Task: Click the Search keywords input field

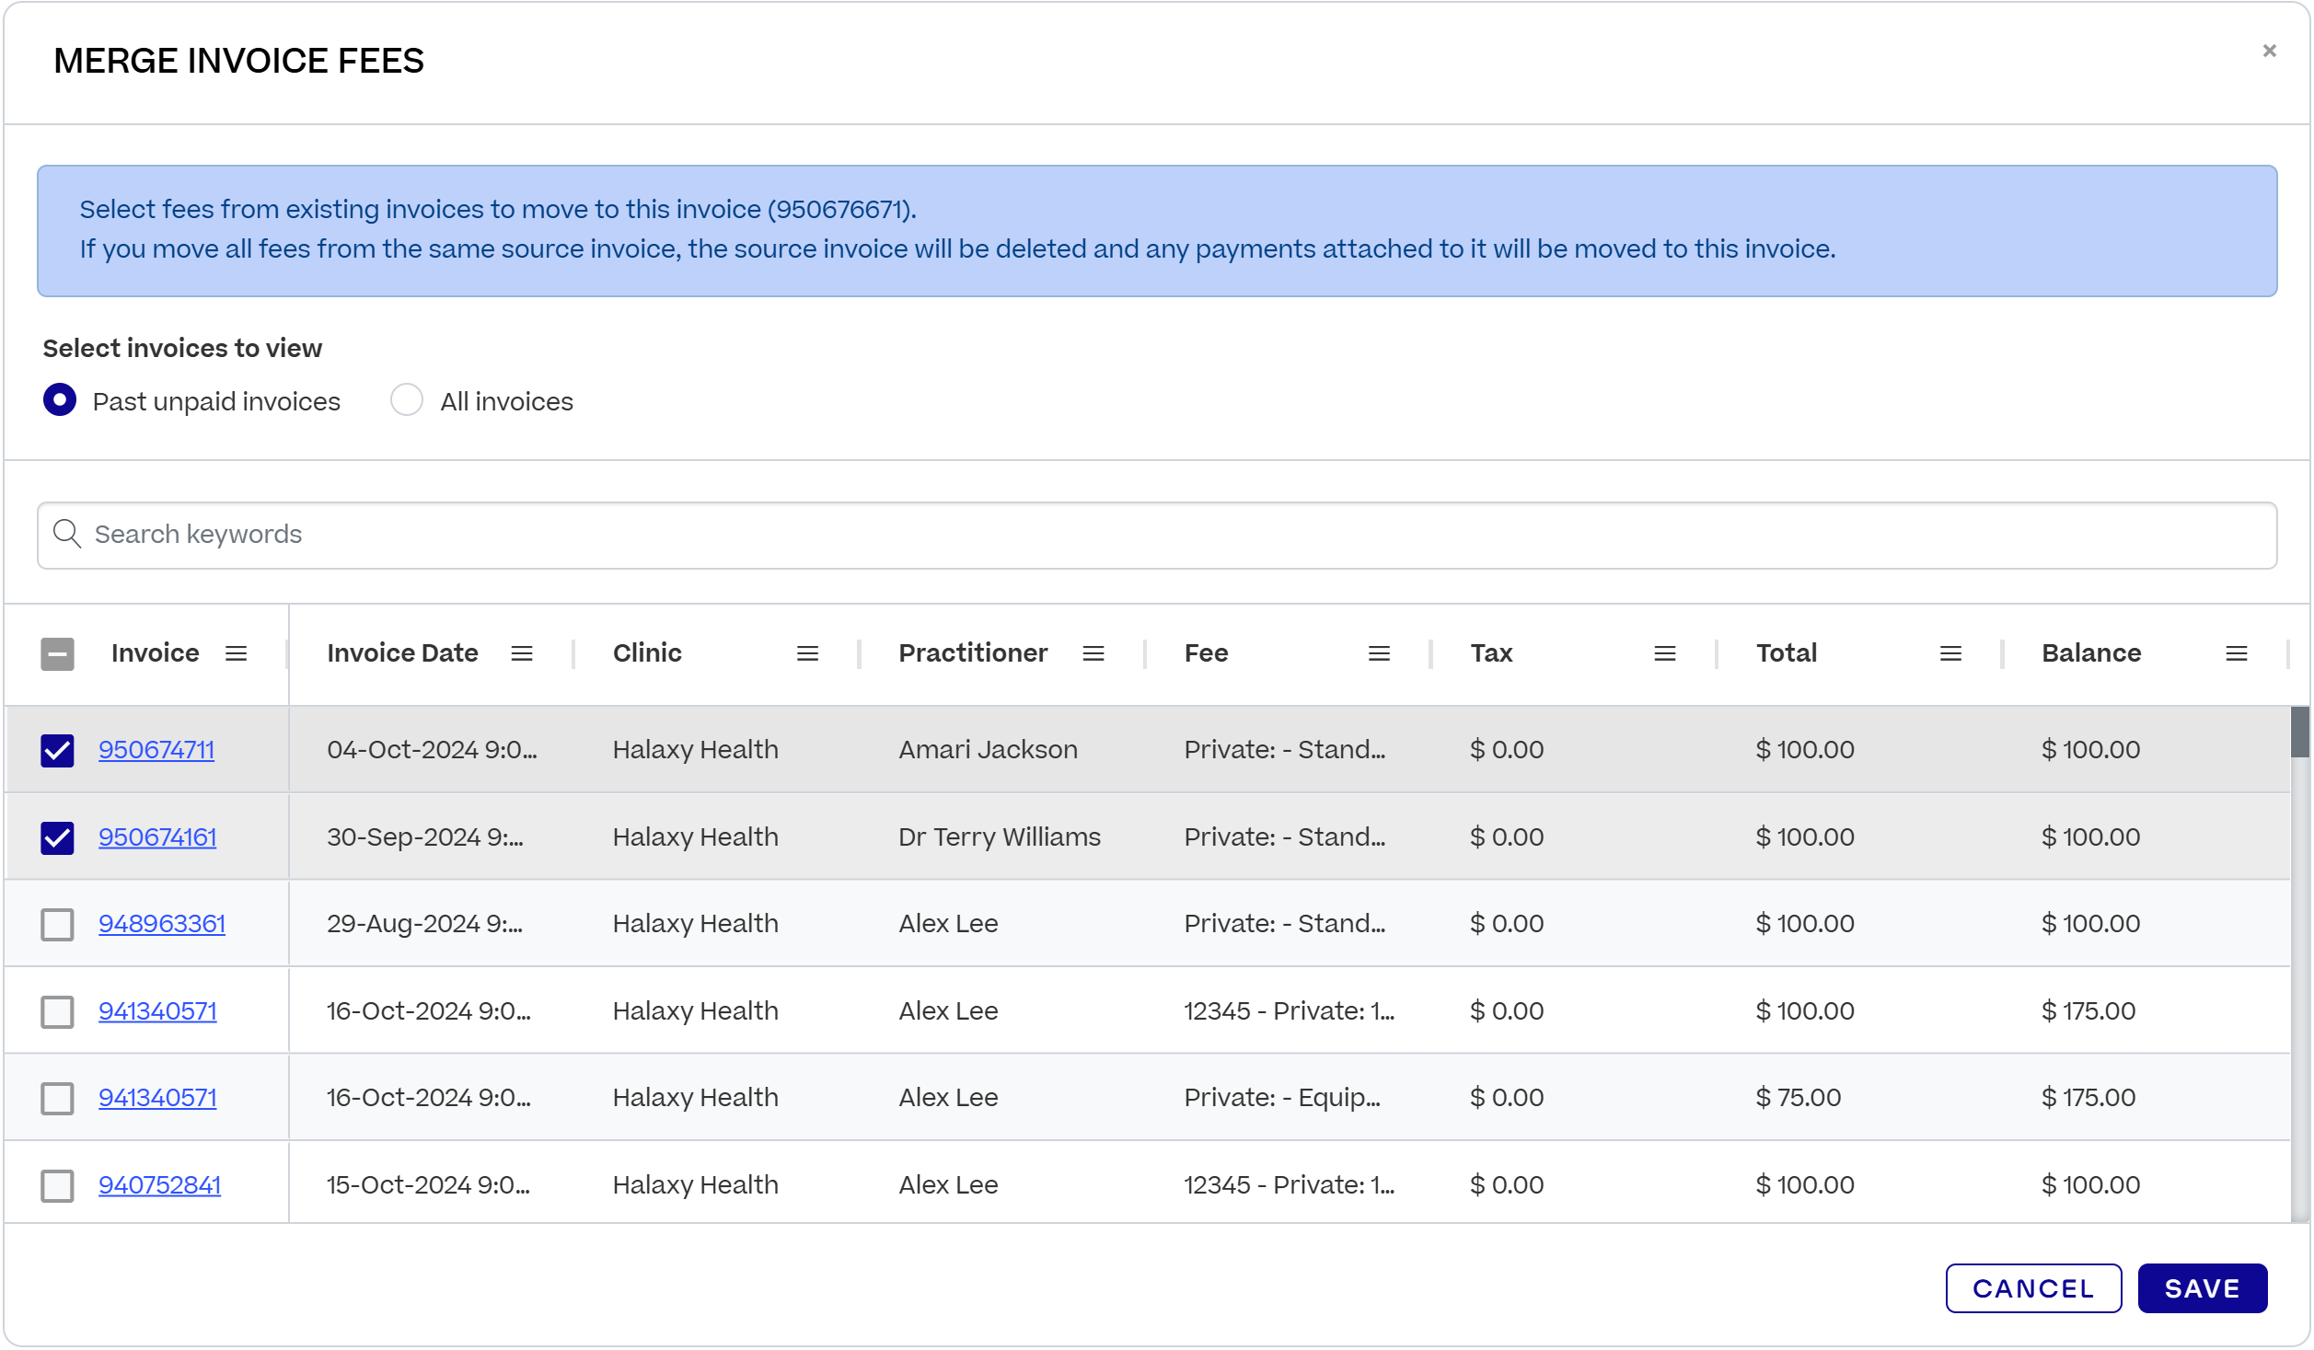Action: 1156,535
